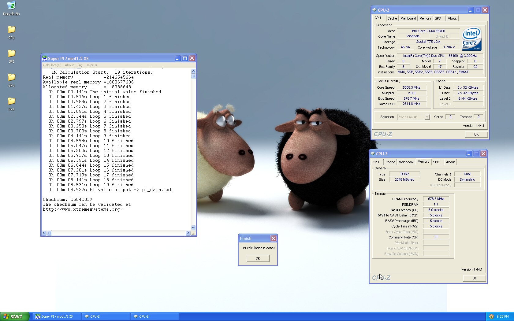
Task: Click the Level 2 cache value 6144 KBytes
Action: 468,98
